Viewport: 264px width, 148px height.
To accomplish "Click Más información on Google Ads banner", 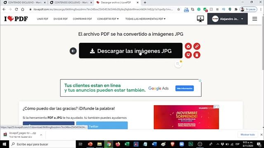I will point(184,88).
